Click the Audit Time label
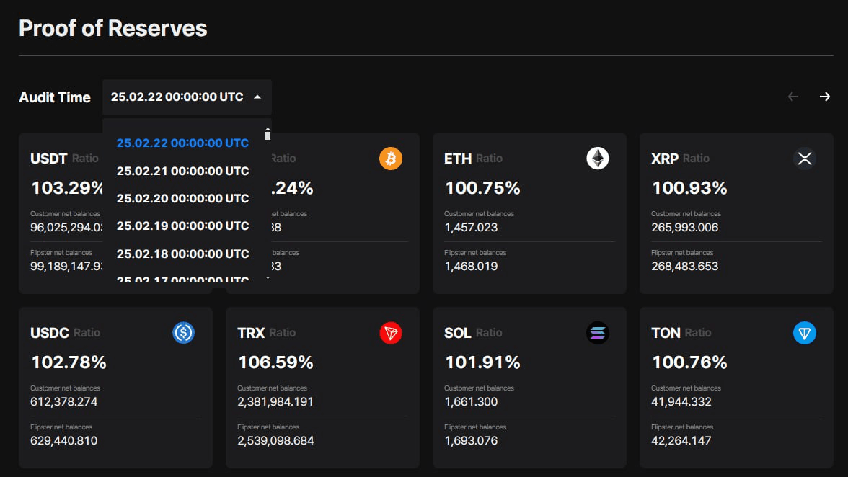848x477 pixels. pyautogui.click(x=55, y=97)
